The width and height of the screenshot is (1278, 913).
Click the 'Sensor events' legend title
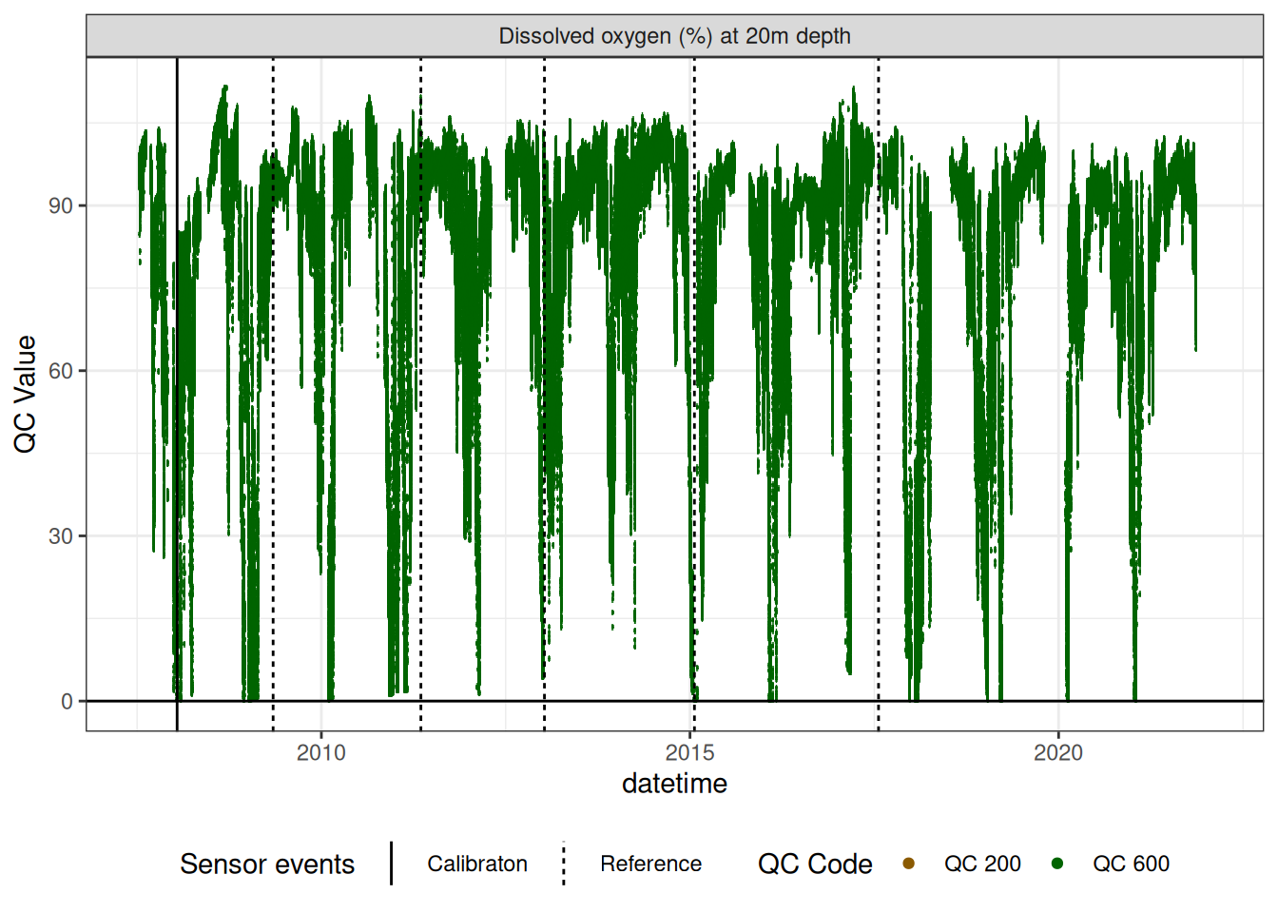pos(267,864)
